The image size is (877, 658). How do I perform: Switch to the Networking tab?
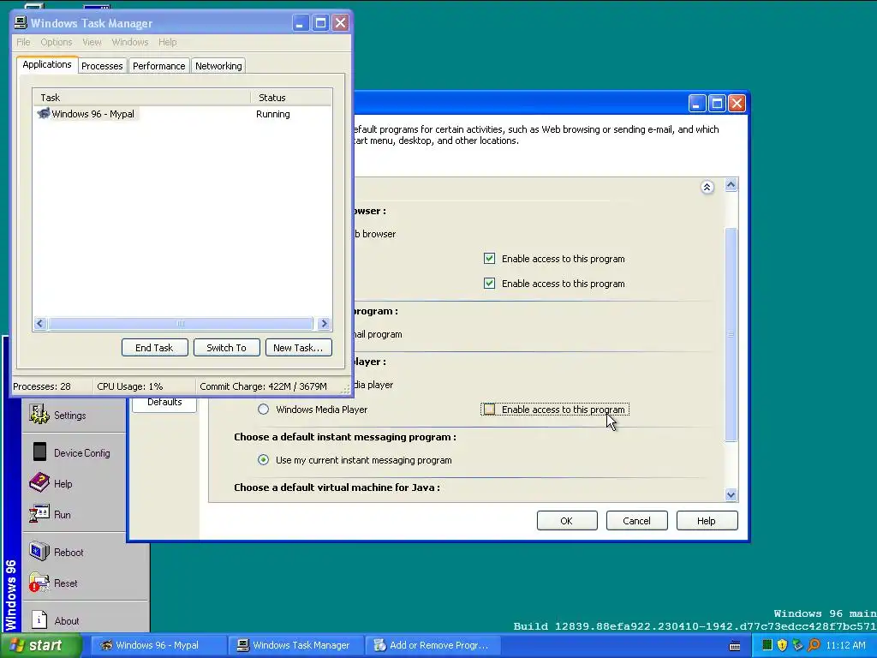(x=218, y=66)
